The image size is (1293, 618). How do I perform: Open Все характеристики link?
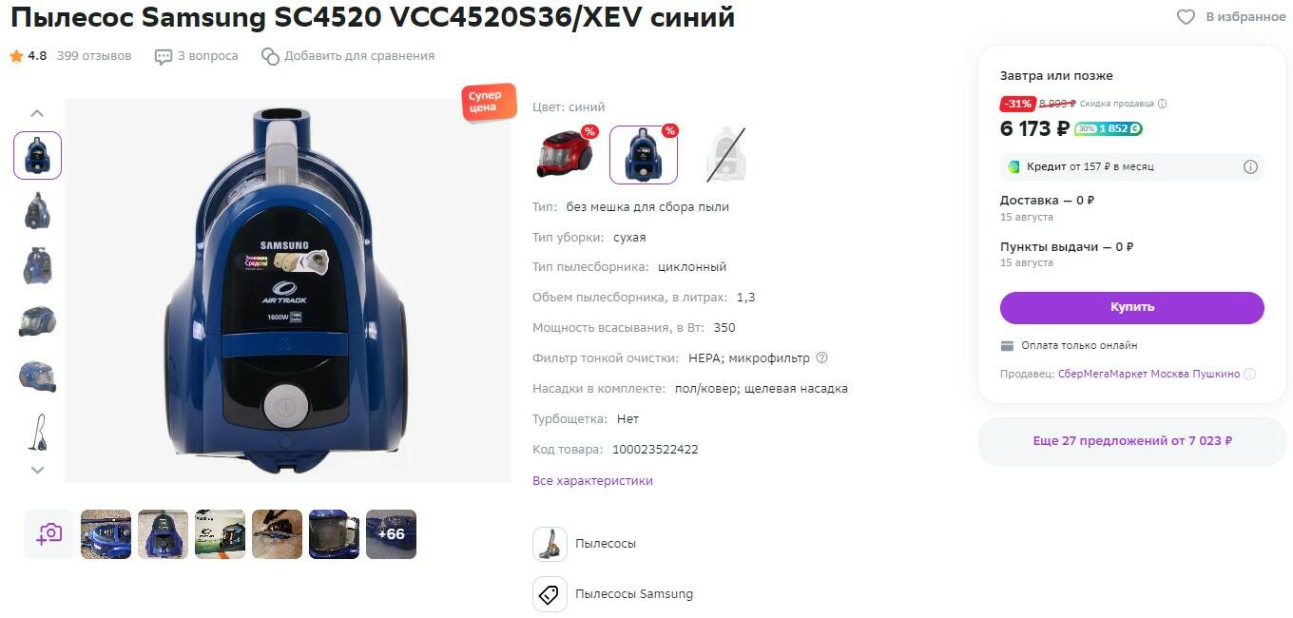tap(592, 481)
